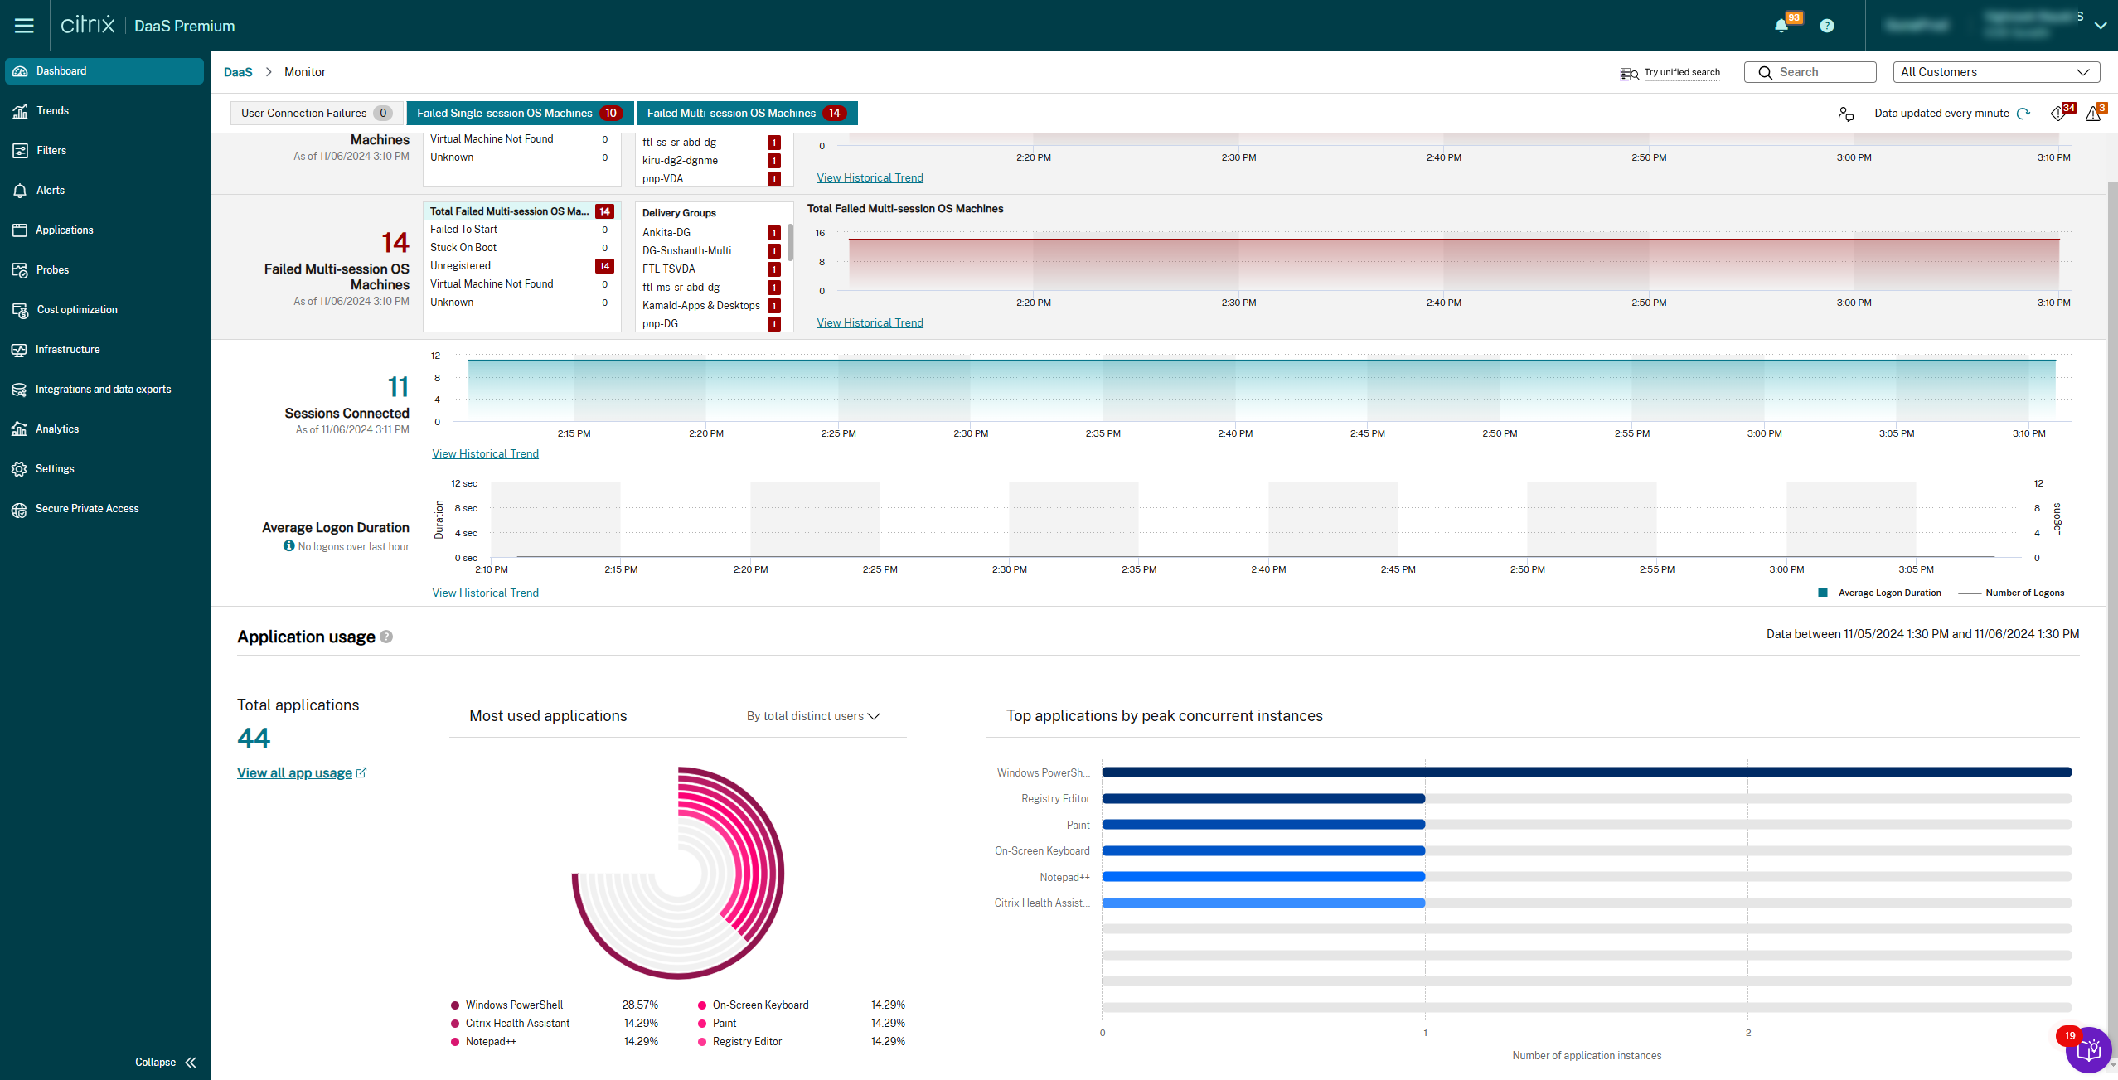Open Filters in the sidebar

point(104,150)
